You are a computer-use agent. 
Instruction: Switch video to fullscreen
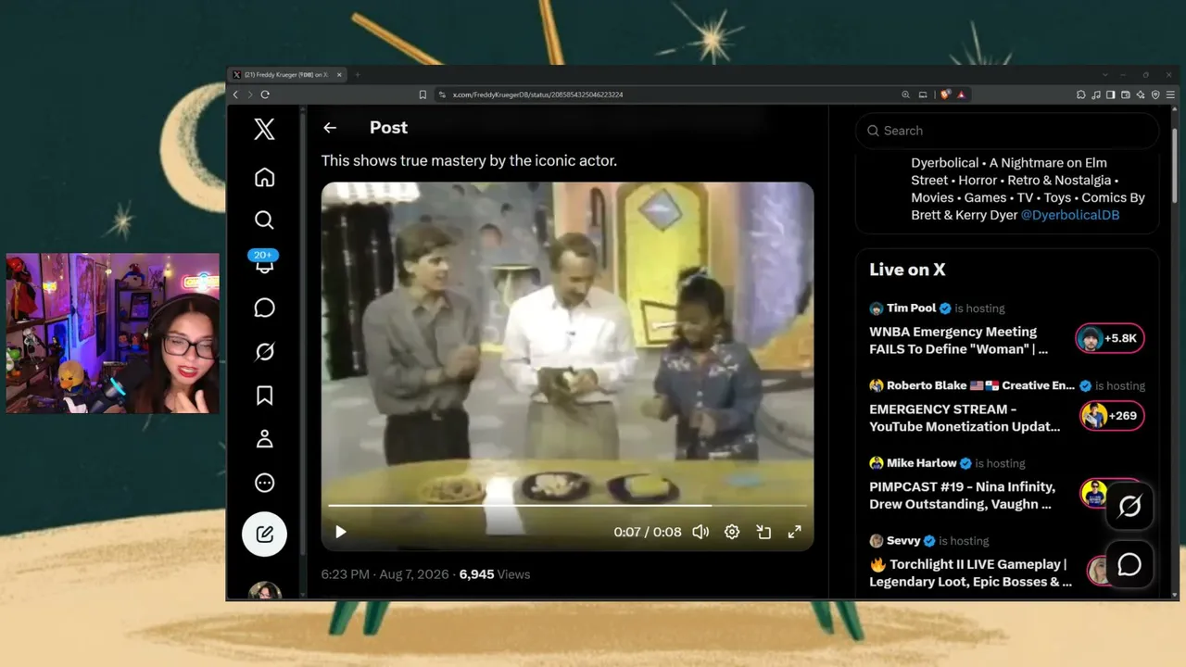[x=794, y=532]
